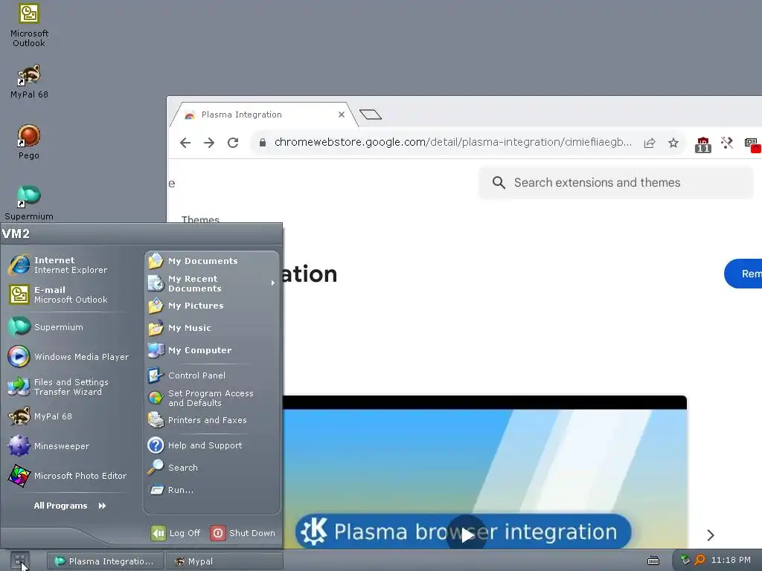Open Pego desktop shortcut

[x=29, y=142]
